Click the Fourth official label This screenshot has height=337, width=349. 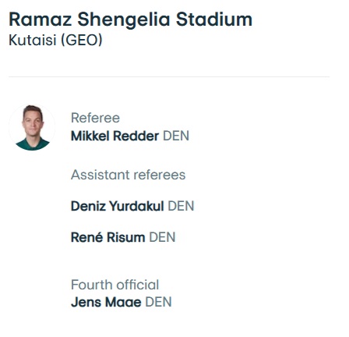click(115, 285)
